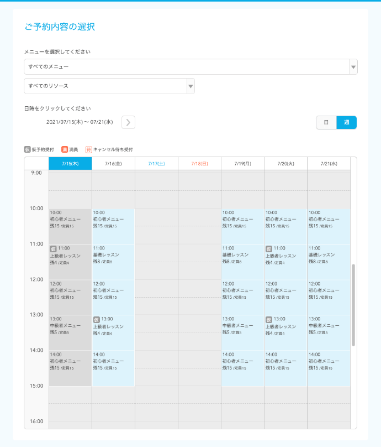Select the 7/21(水) column header
381x447 pixels.
pyautogui.click(x=329, y=164)
